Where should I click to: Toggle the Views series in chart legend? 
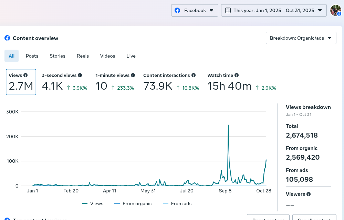(93, 203)
